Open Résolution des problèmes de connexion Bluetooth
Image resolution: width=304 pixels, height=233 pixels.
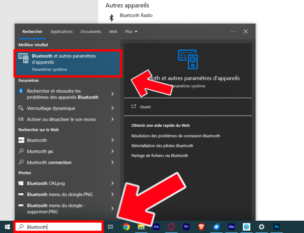[x=176, y=136]
